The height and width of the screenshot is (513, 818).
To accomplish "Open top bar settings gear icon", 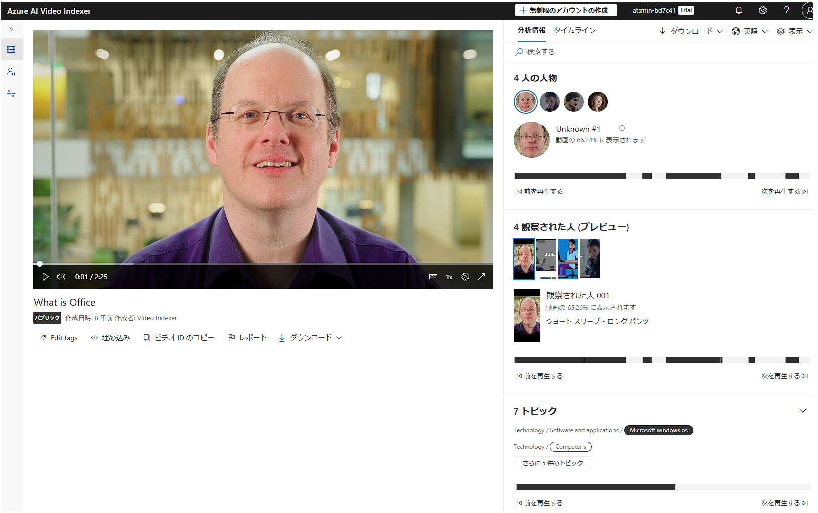I will [763, 10].
